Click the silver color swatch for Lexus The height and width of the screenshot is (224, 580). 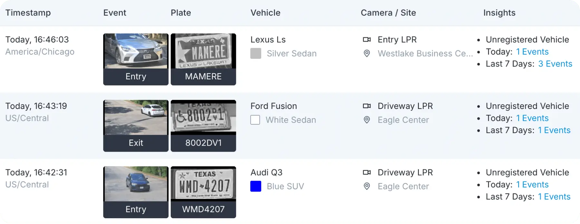coord(256,53)
